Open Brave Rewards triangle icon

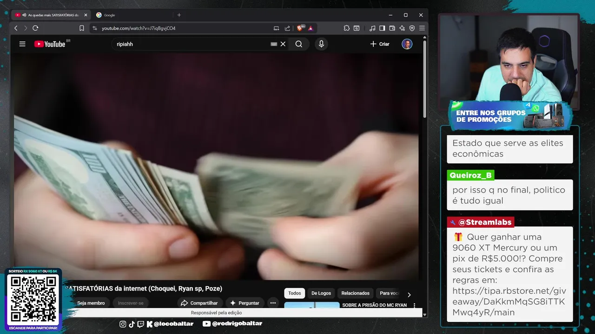[311, 28]
